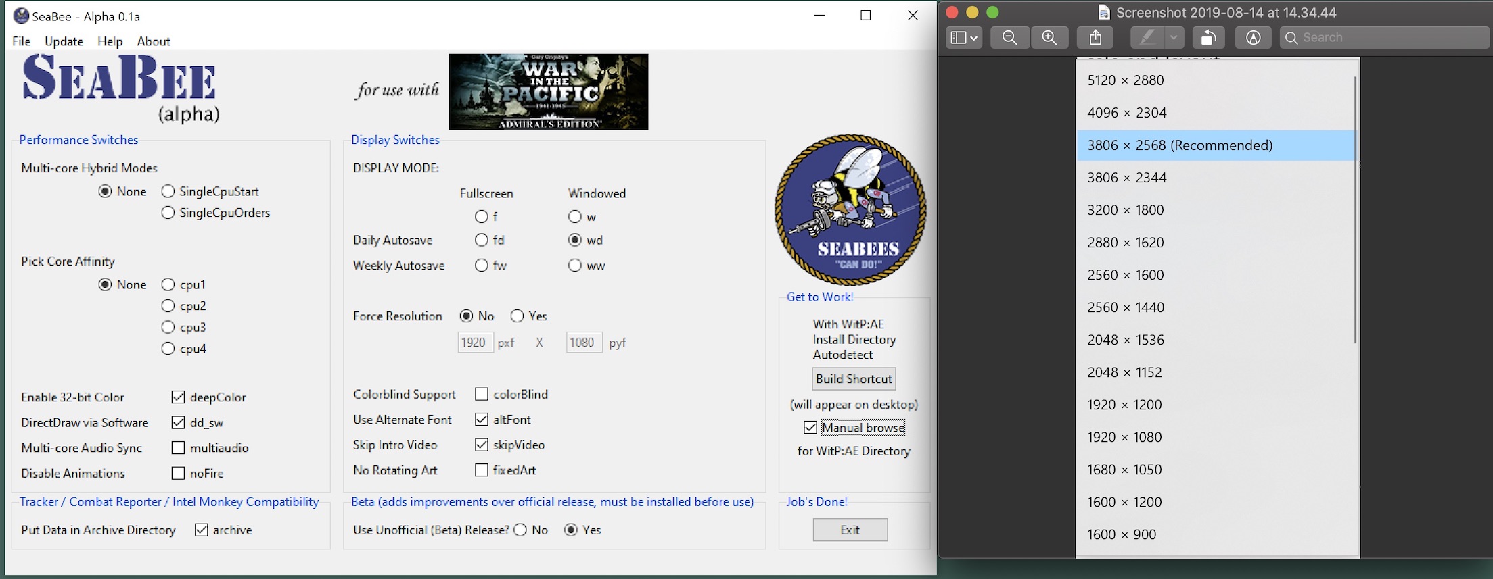The height and width of the screenshot is (579, 1493).
Task: Click the Highlight pen tool in Preview
Action: [1147, 38]
